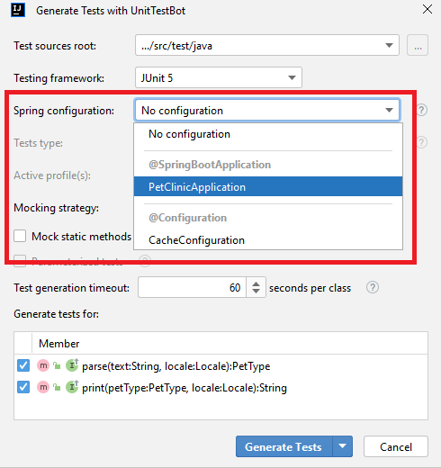This screenshot has width=441, height=468.
Task: Click the implements icon next to the print method
Action: click(72, 387)
